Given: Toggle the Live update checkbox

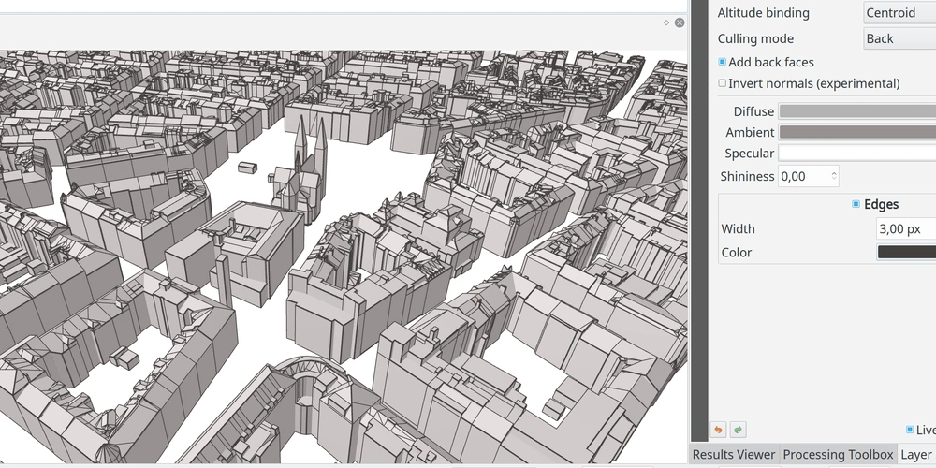Looking at the screenshot, I should (910, 430).
